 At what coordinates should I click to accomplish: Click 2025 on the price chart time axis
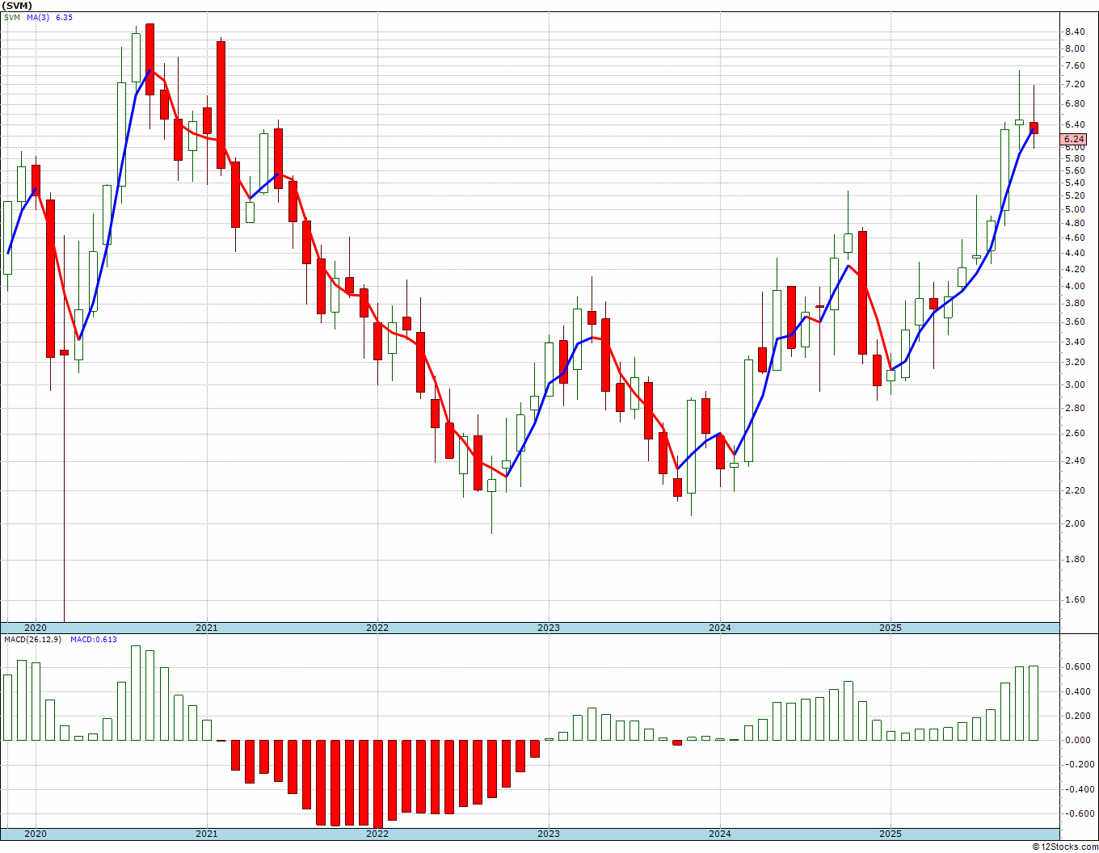891,628
